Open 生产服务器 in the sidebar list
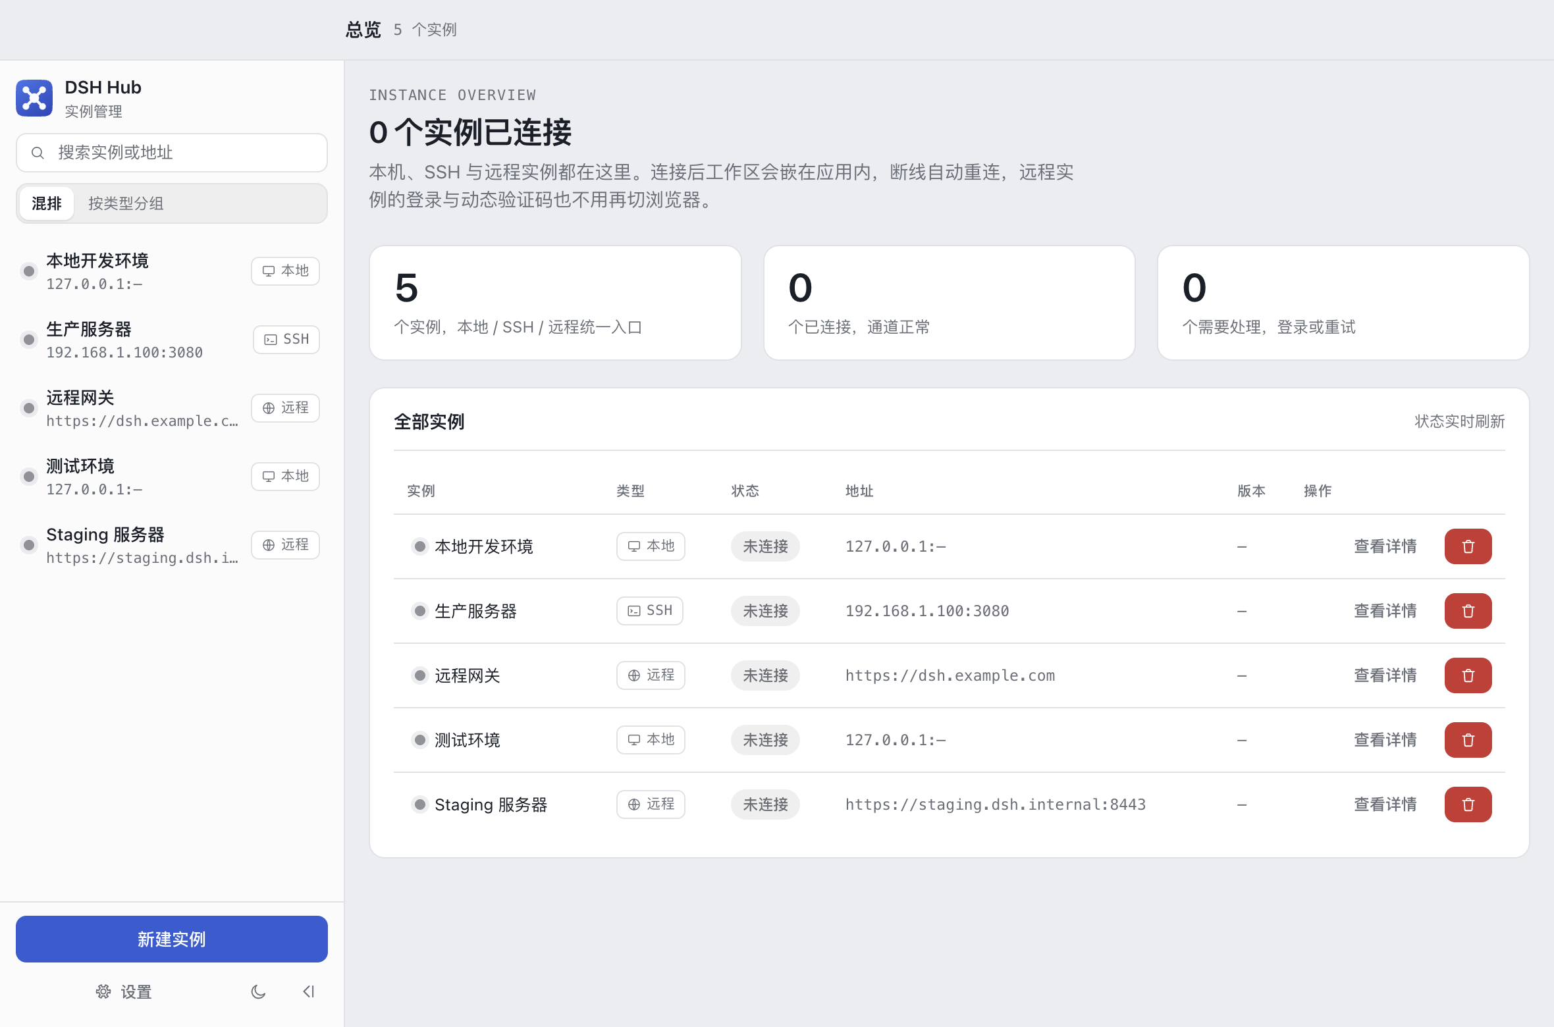This screenshot has height=1027, width=1554. click(171, 340)
